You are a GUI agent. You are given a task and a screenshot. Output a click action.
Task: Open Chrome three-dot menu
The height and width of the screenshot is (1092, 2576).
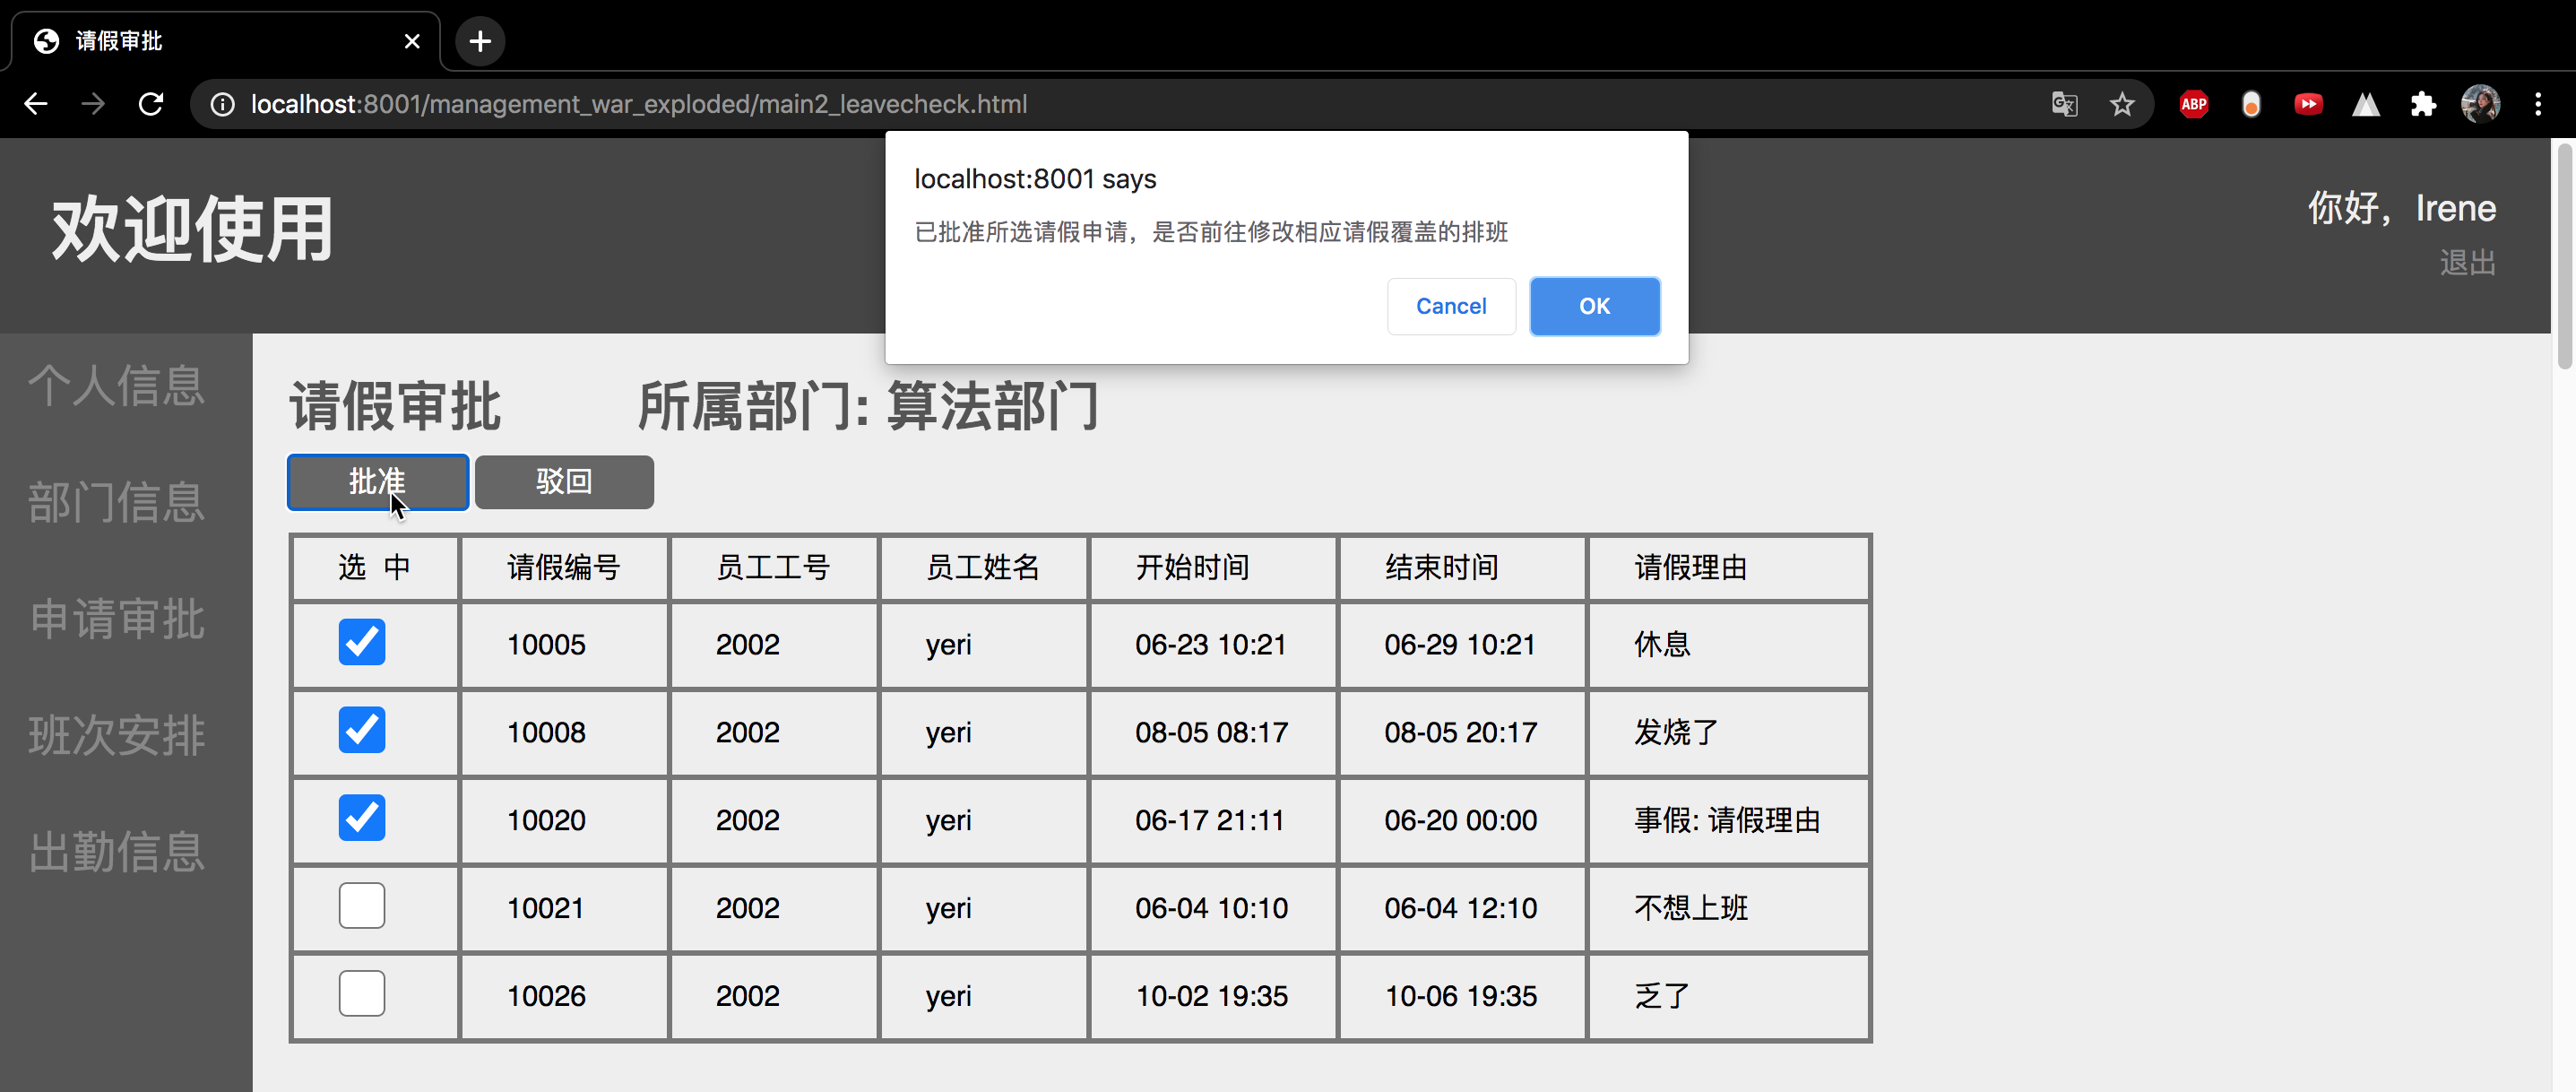tap(2538, 104)
